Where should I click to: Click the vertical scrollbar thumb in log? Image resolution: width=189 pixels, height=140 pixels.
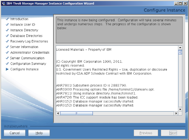tap(180, 52)
